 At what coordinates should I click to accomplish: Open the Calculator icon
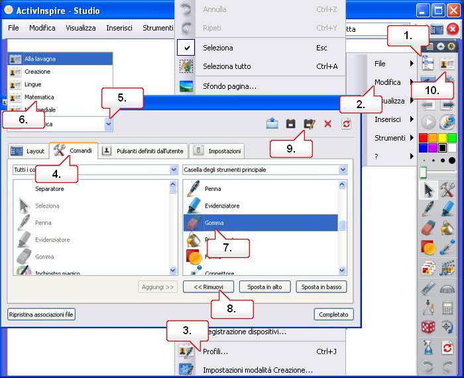point(447,308)
